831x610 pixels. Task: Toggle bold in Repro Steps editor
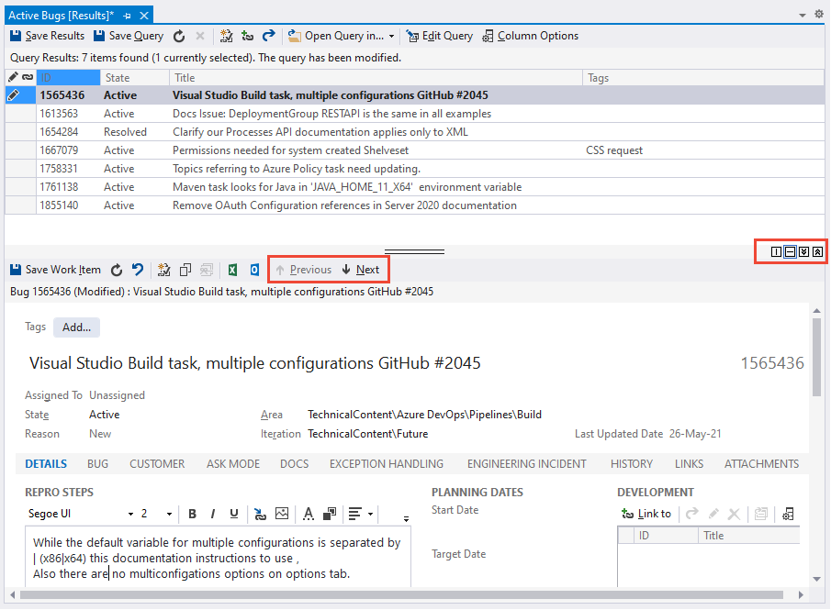coord(193,515)
